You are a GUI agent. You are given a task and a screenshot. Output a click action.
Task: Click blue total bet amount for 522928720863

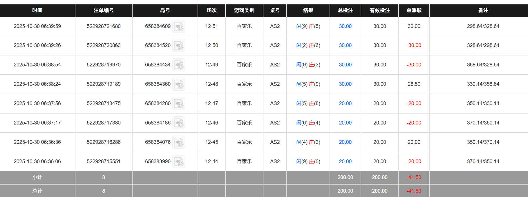[x=345, y=45]
